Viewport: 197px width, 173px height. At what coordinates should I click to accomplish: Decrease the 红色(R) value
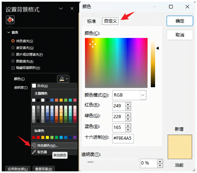tap(128, 108)
